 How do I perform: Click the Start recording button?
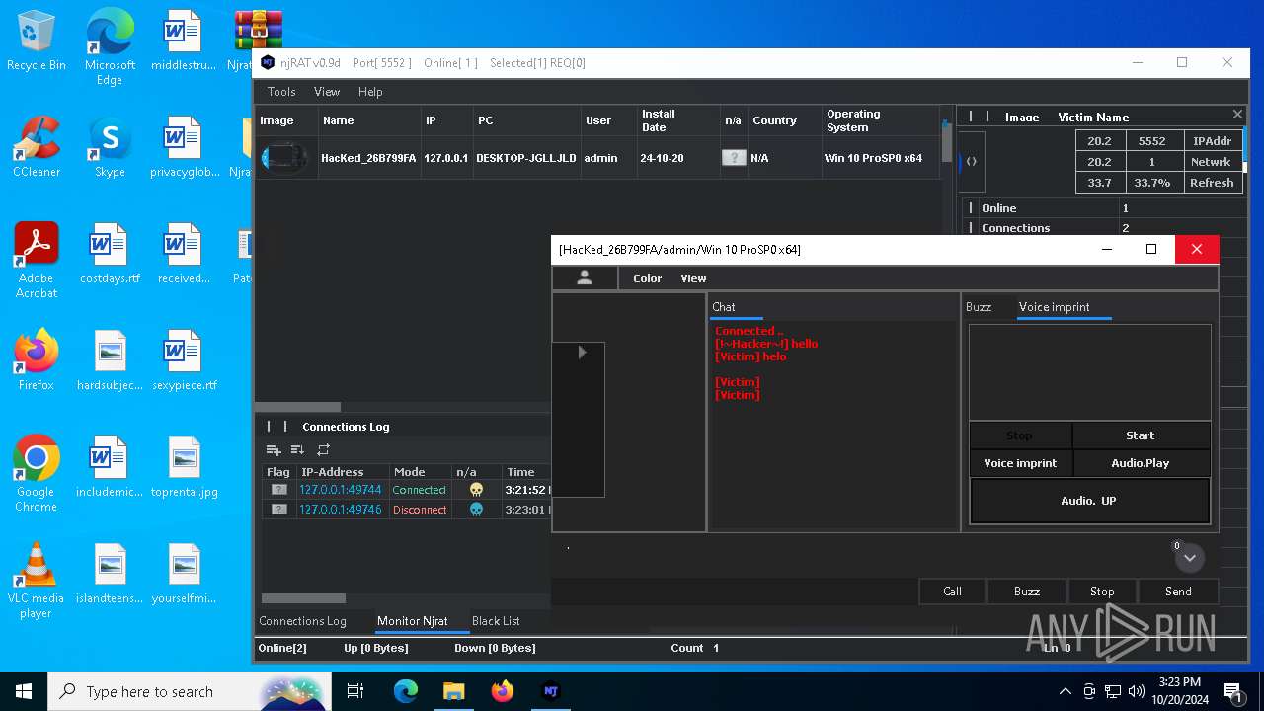[1141, 435]
